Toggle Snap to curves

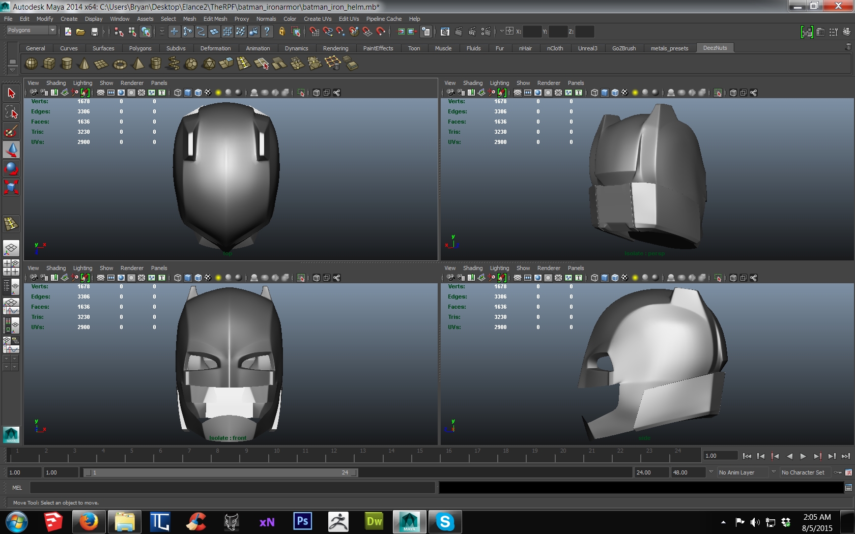click(328, 32)
